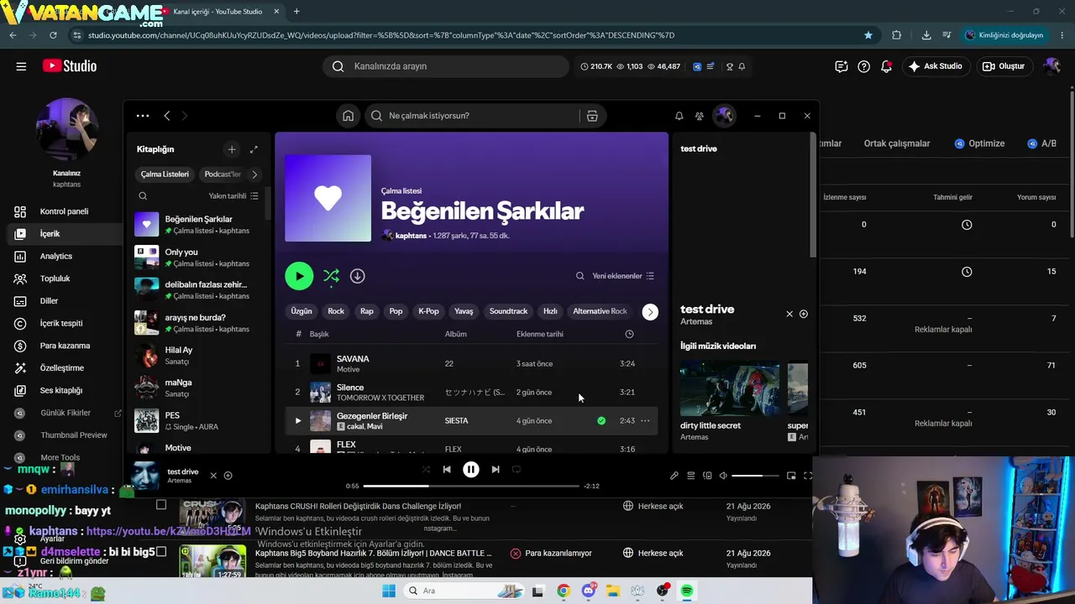1075x604 pixels.
Task: Open Only you playlist in library
Action: (198, 258)
